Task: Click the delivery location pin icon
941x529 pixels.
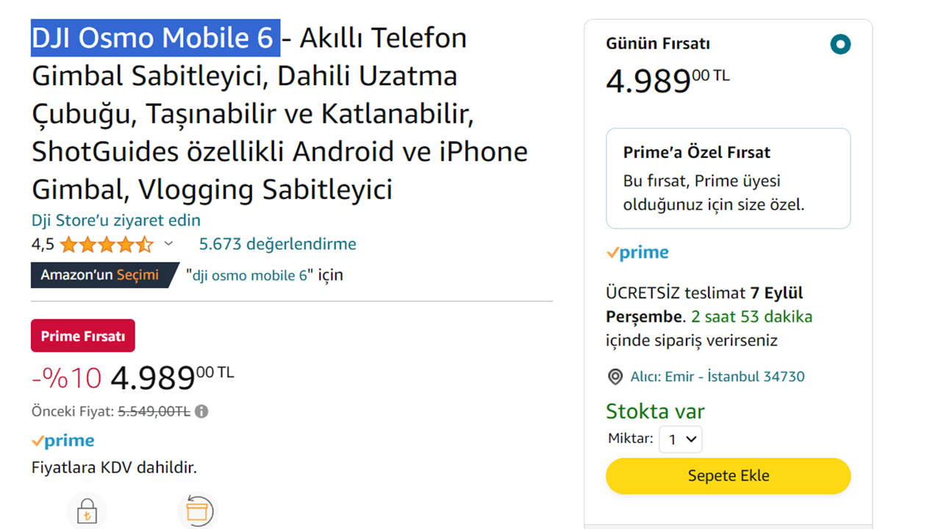Action: [615, 377]
